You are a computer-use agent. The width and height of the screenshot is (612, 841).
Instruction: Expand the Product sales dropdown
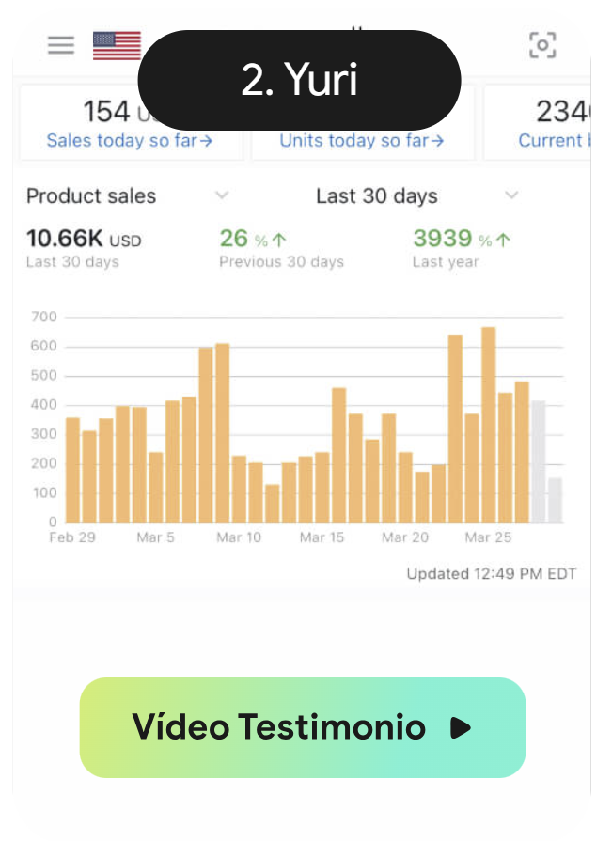coord(222,195)
